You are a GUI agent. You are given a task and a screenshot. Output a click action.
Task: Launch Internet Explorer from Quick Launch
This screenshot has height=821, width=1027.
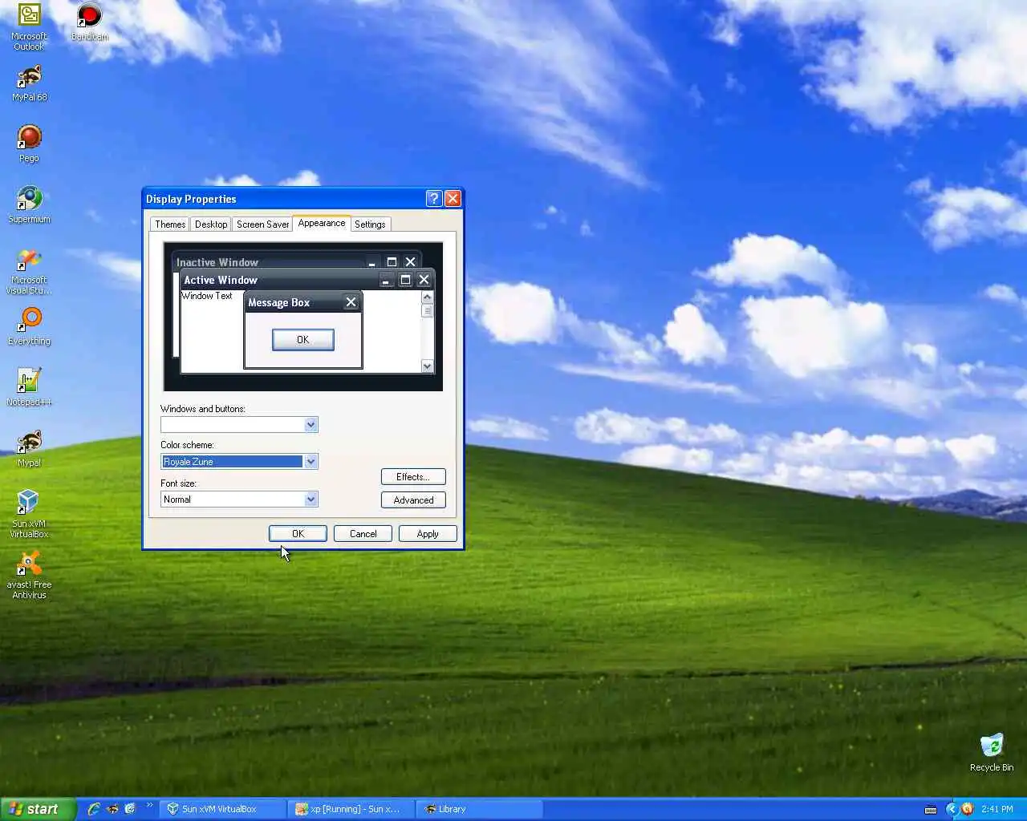(94, 809)
